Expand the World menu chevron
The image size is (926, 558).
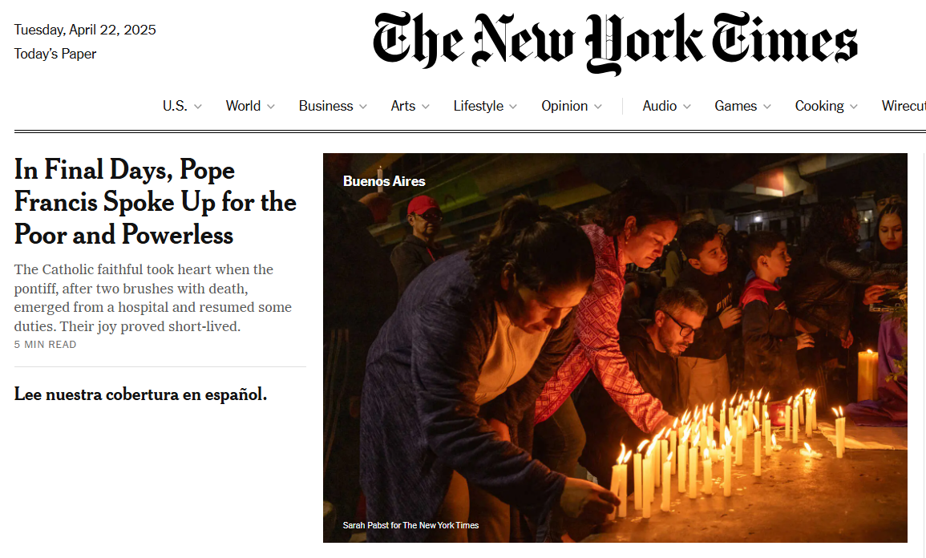click(x=270, y=107)
